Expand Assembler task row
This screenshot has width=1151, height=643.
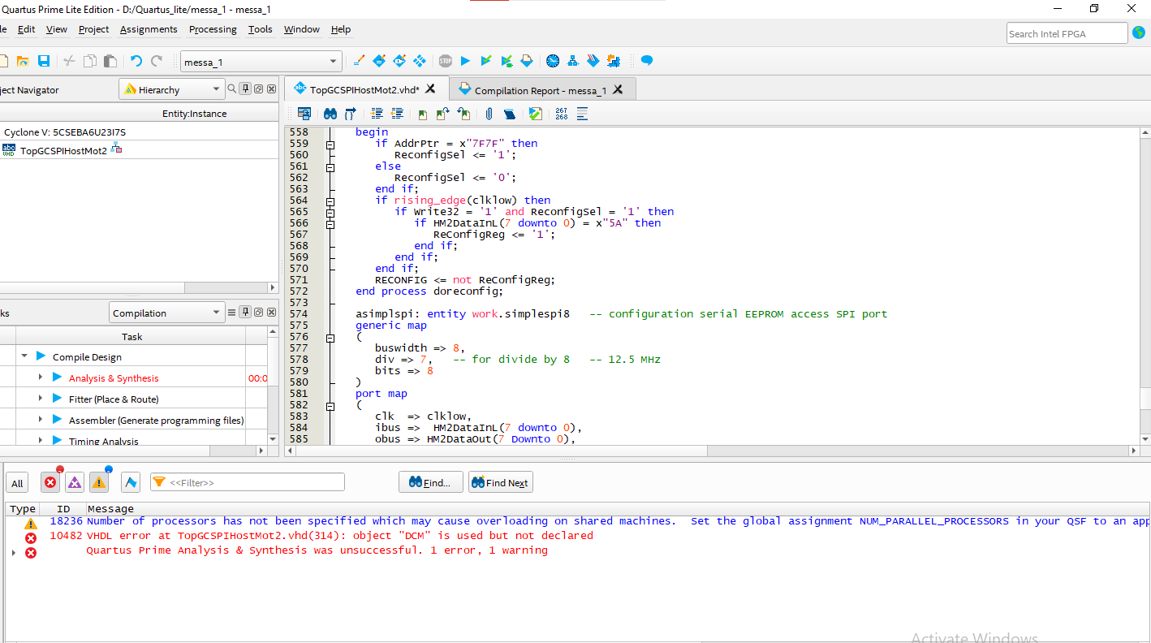pos(41,420)
